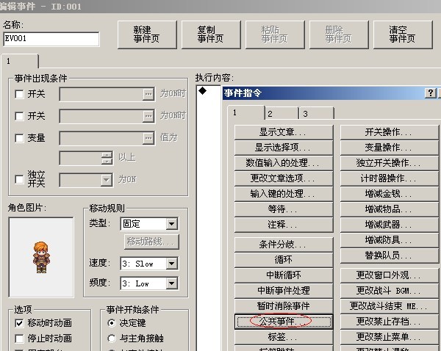The image size is (441, 351).
Task: Select the 决定键 trigger radio button
Action: pyautogui.click(x=112, y=323)
